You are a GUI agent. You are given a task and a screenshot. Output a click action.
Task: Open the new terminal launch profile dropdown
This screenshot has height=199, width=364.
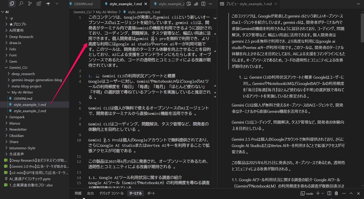pos(322,193)
